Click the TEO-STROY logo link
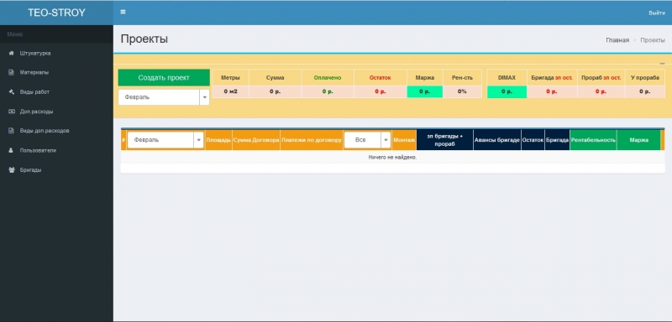This screenshot has width=672, height=322. click(56, 13)
